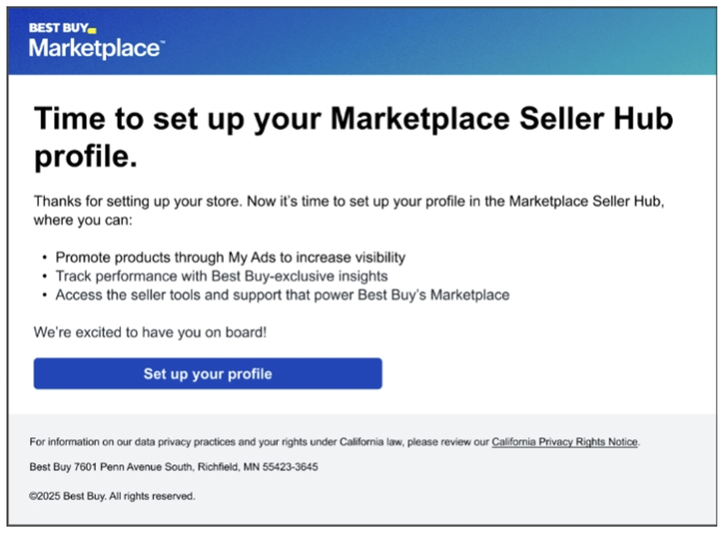Select the Track performance with Best Buy-exclusive insights text
This screenshot has width=725, height=535.
[221, 276]
